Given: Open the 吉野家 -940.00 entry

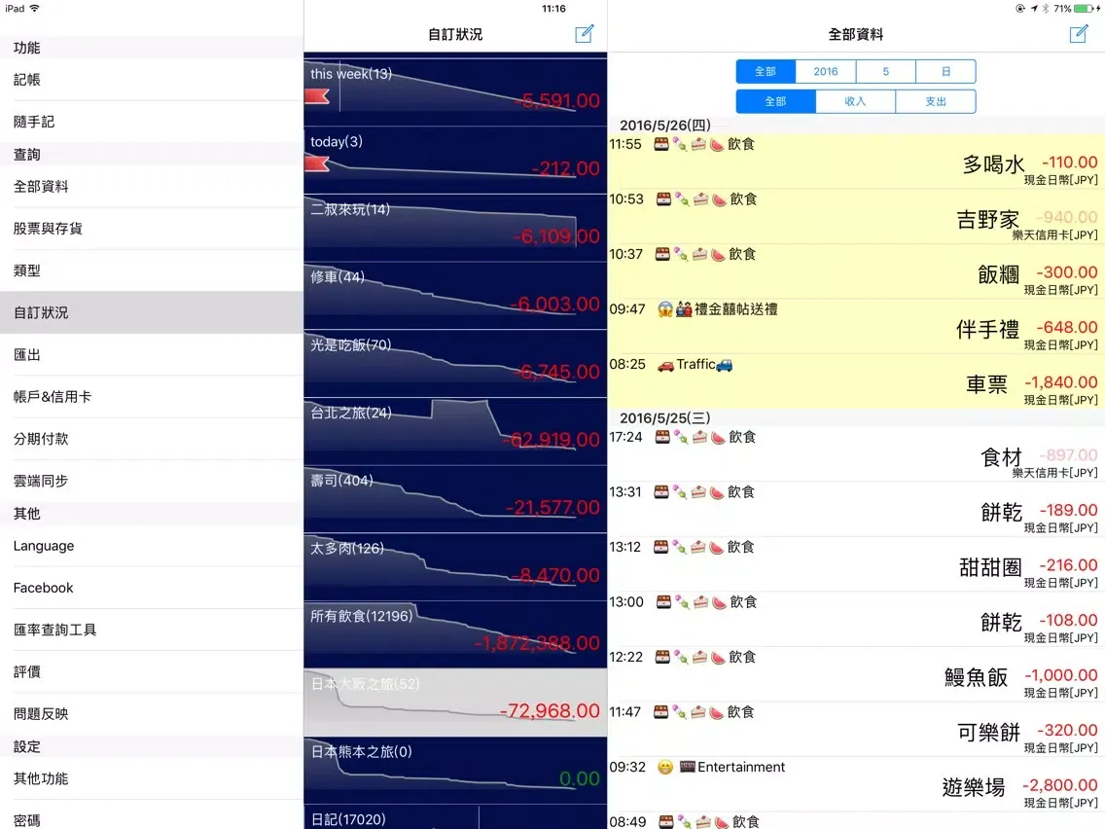Looking at the screenshot, I should tap(856, 216).
